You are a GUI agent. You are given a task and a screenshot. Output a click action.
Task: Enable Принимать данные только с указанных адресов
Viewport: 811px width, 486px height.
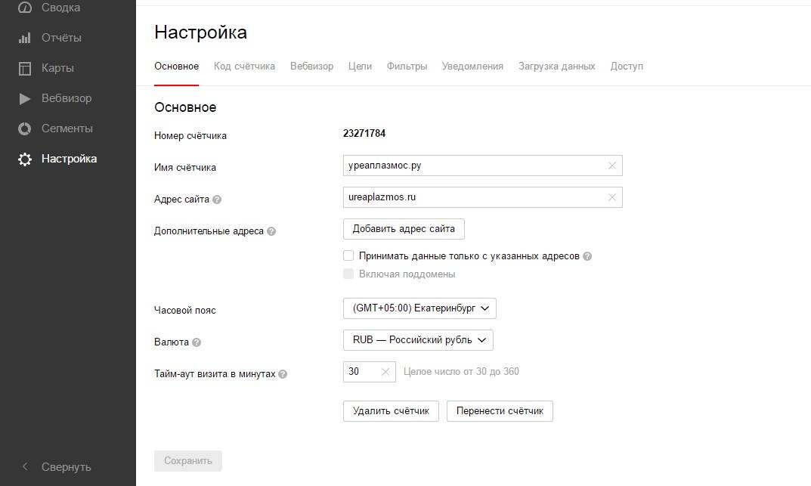point(348,256)
